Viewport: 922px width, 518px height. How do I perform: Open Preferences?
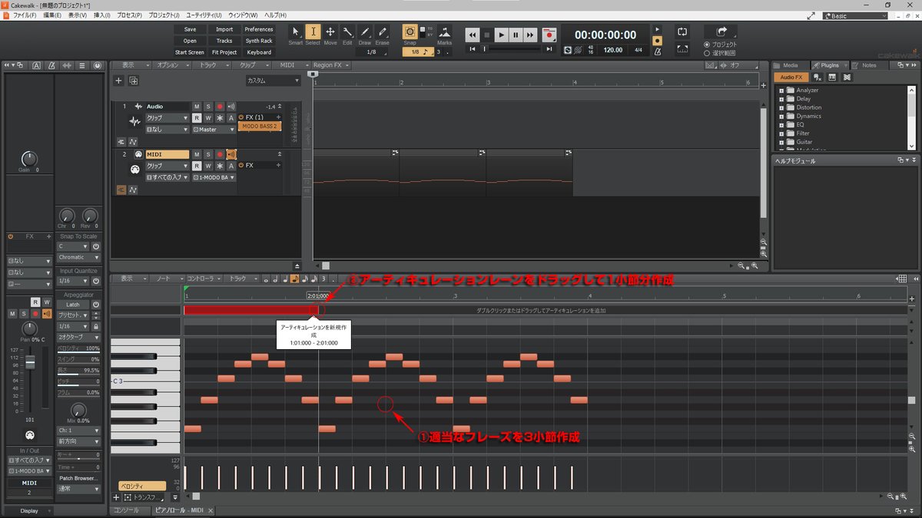tap(259, 29)
